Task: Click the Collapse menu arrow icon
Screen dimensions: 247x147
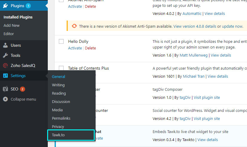Action: point(5,99)
